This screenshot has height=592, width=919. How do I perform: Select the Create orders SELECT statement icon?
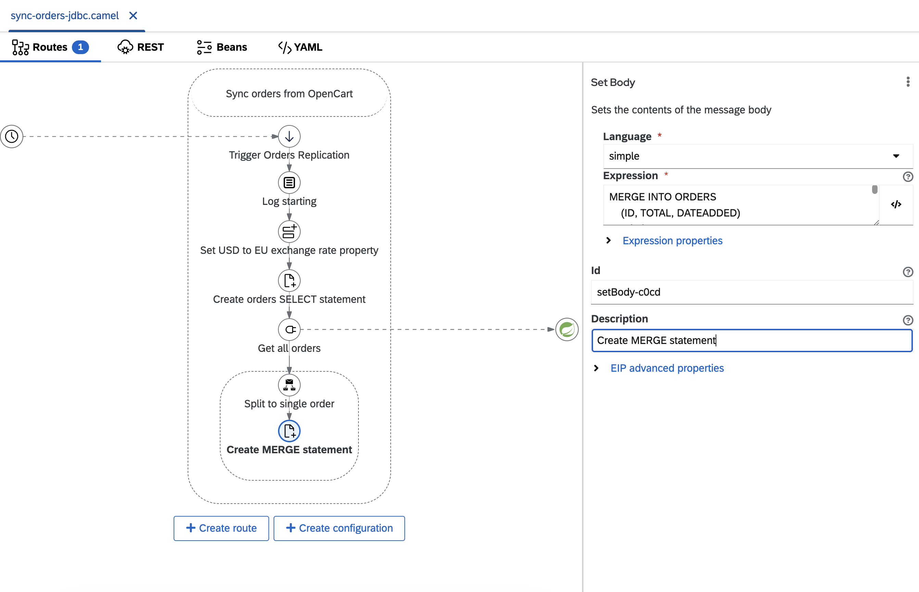[x=289, y=281]
